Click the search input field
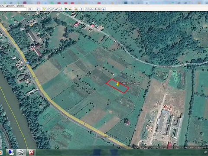The height and width of the screenshot is (156, 208). point(13,9)
